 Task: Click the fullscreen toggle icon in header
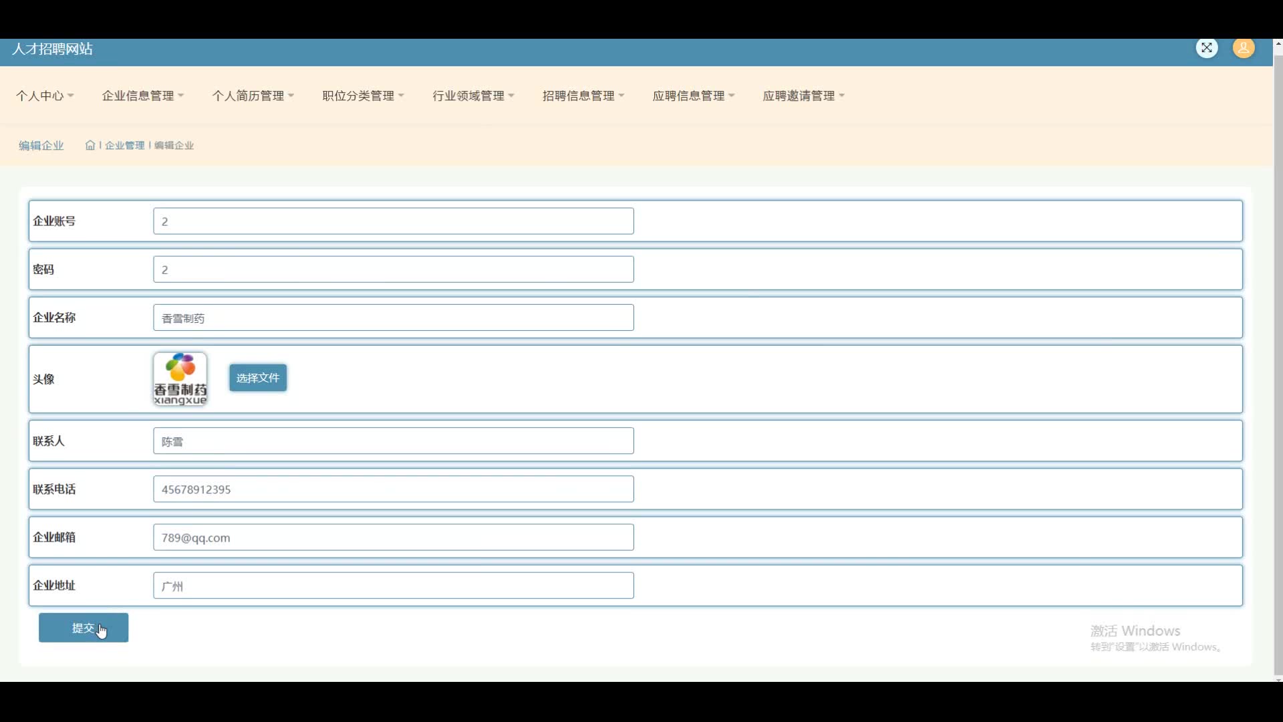(1206, 48)
